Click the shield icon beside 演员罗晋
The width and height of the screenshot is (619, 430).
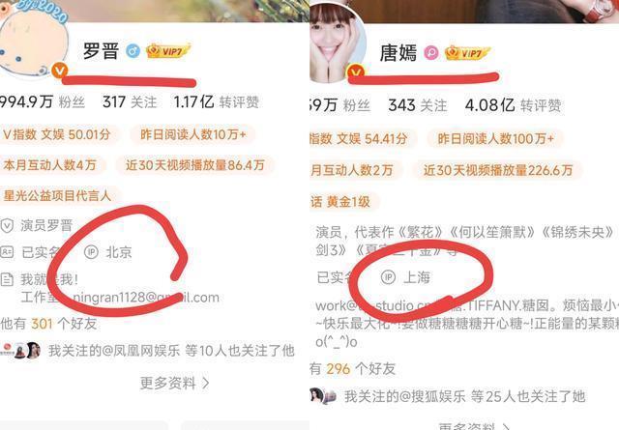click(x=7, y=226)
